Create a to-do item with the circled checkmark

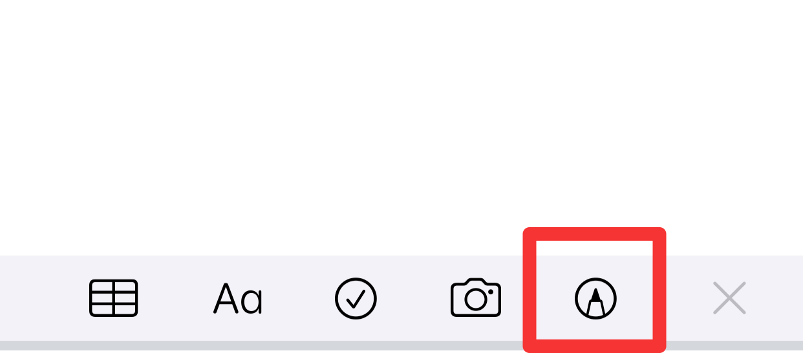pos(356,298)
